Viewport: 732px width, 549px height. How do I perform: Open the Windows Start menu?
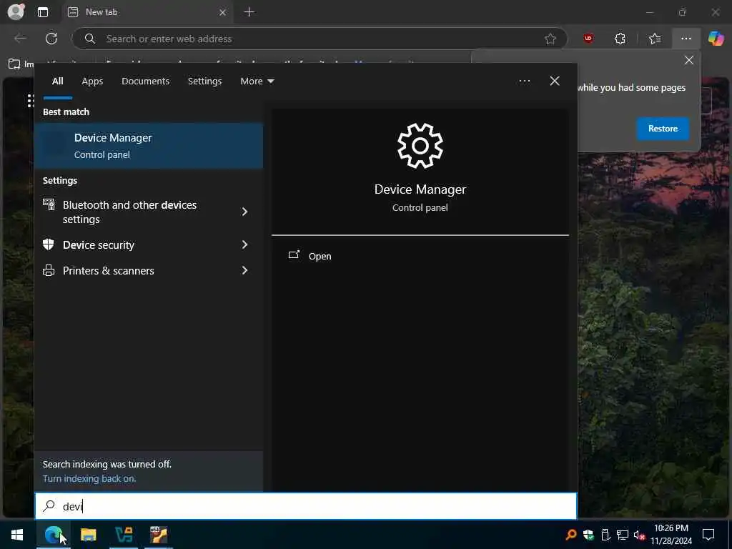pos(17,535)
